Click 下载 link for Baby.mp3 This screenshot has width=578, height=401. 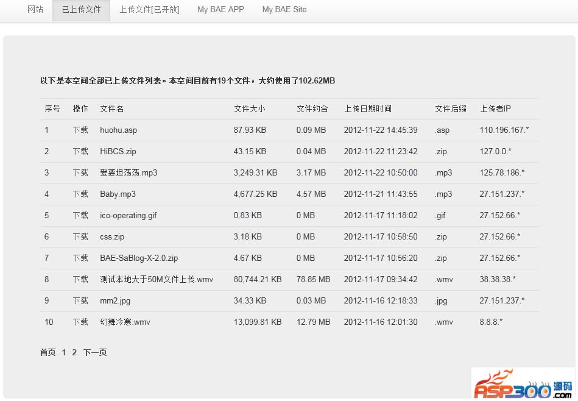point(80,194)
